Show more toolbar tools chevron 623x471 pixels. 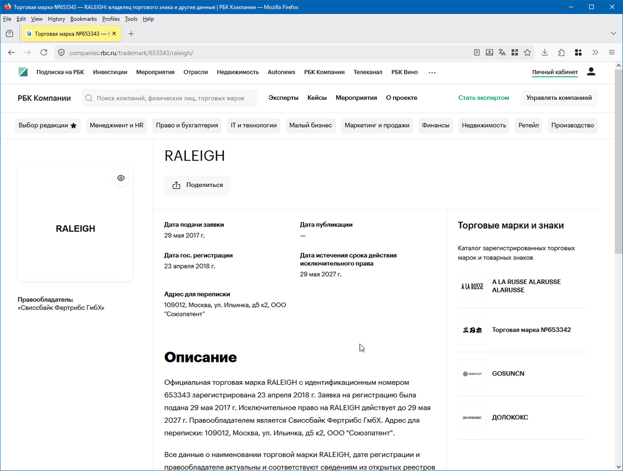pos(595,52)
